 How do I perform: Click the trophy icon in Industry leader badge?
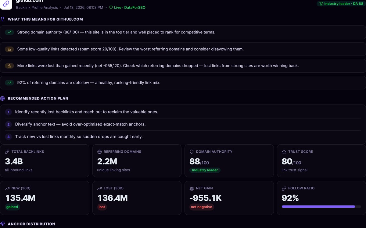[x=321, y=4]
